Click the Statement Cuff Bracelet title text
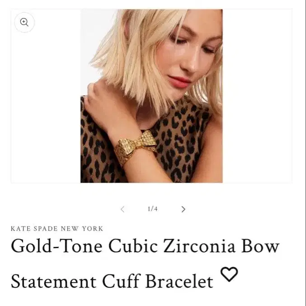This screenshot has height=306, width=306. click(x=112, y=281)
